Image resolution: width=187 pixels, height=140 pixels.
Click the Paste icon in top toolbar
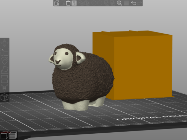[87, 3]
